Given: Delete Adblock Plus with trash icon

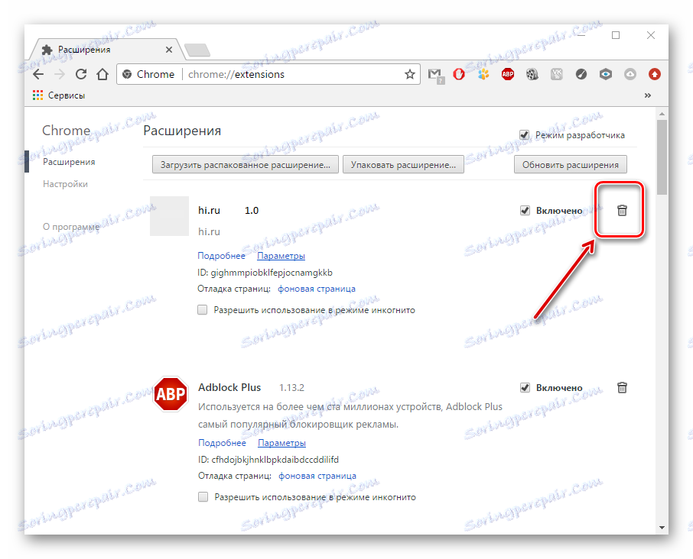Looking at the screenshot, I should point(622,387).
